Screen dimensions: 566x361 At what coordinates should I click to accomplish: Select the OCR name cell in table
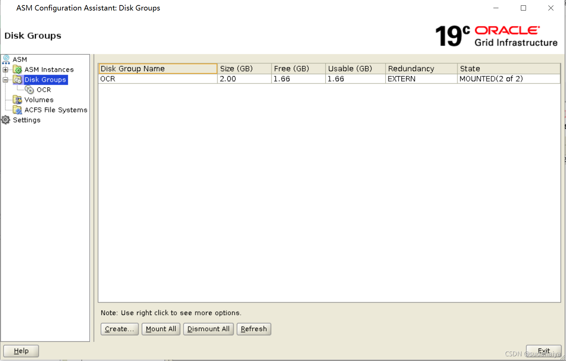[x=158, y=79]
